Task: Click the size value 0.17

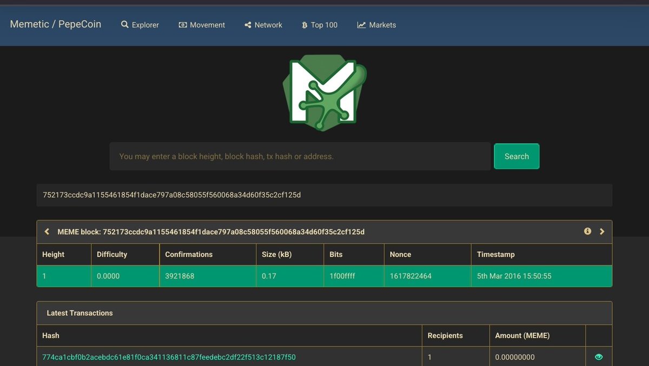Action: [269, 276]
